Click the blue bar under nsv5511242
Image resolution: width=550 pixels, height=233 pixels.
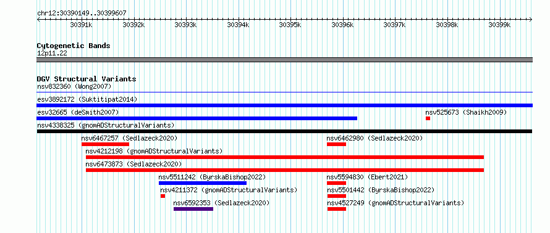(203, 183)
